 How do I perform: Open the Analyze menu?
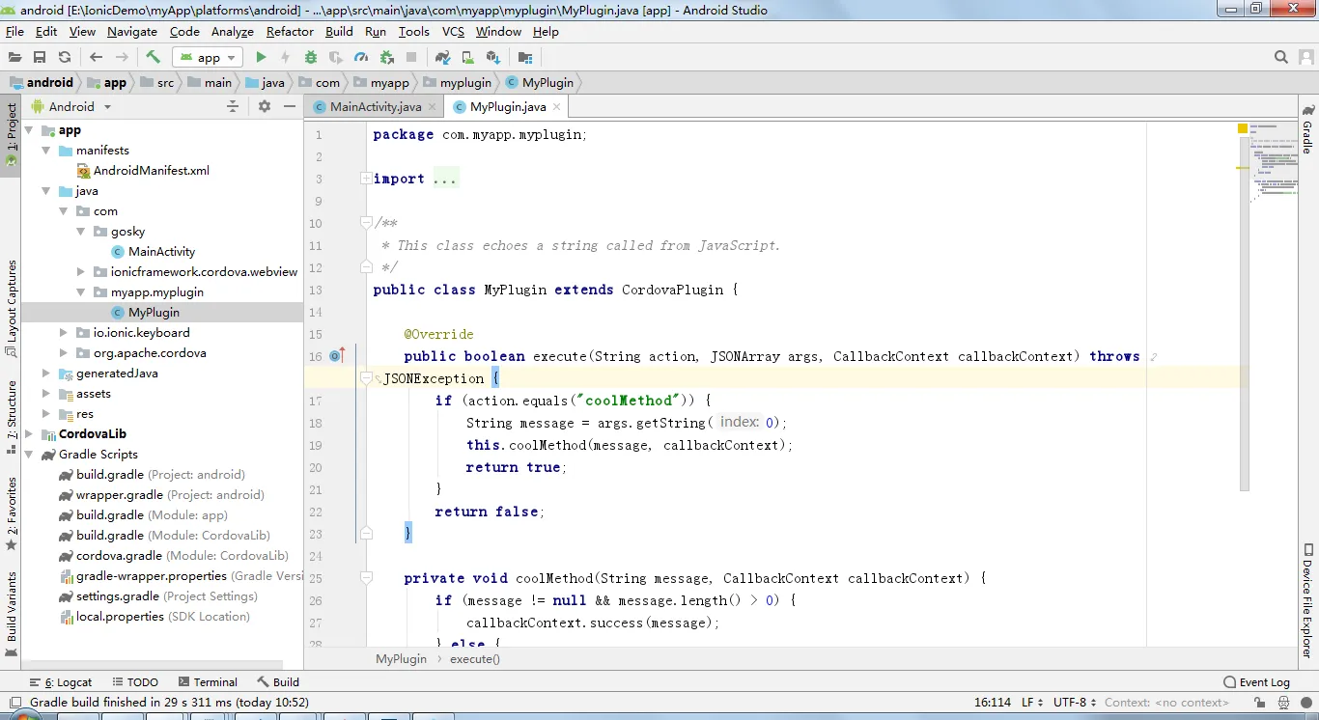[x=232, y=32]
